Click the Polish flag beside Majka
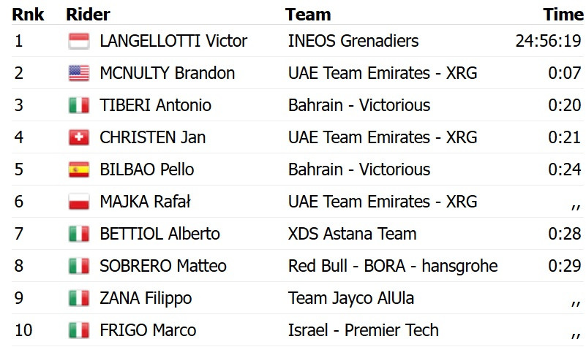This screenshot has height=347, width=586. click(x=78, y=202)
